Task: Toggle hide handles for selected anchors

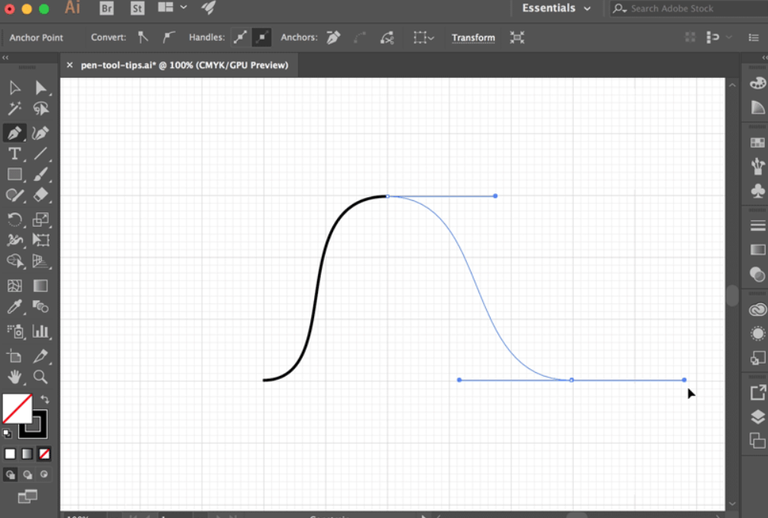Action: click(x=261, y=37)
